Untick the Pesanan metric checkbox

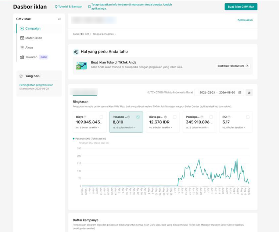coord(138,117)
